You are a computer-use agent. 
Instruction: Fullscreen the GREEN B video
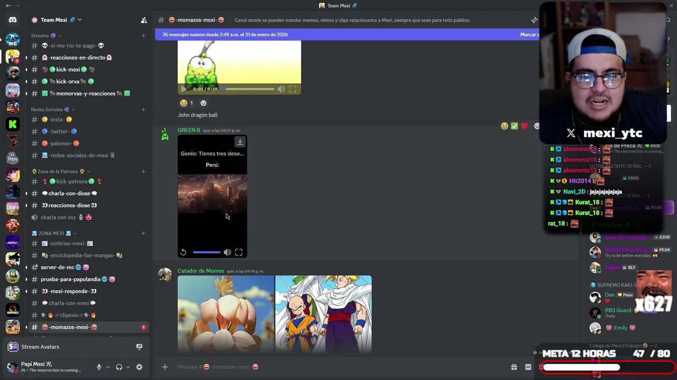239,252
